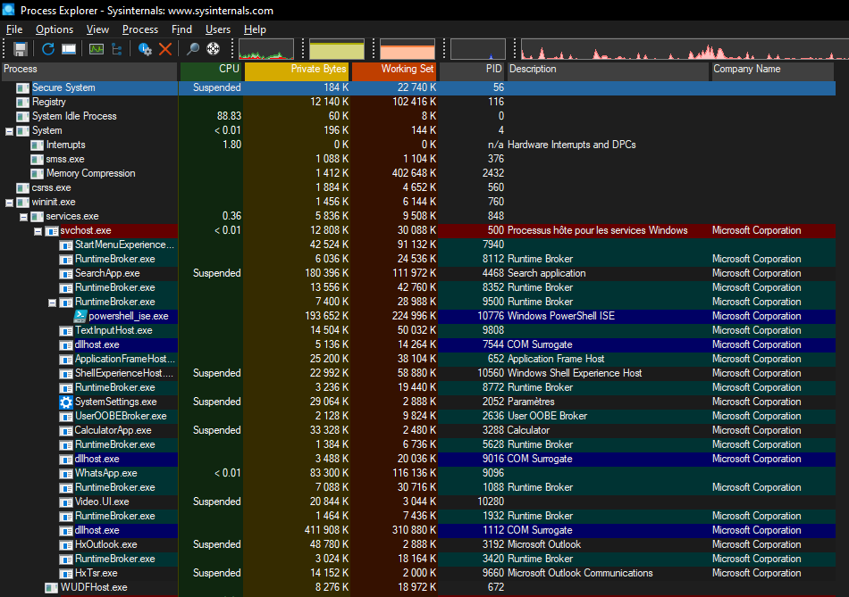Click the 'Hardware Interrupts and DPCs' description
This screenshot has width=849, height=597.
pyautogui.click(x=572, y=145)
